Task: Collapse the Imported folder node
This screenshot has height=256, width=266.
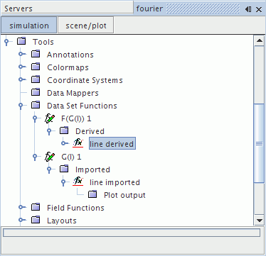Action: [x=49, y=169]
